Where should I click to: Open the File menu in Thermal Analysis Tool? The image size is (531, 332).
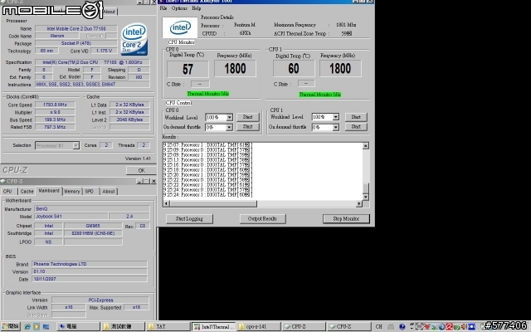click(163, 8)
